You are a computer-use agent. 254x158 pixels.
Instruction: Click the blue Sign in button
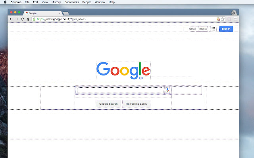tap(226, 29)
